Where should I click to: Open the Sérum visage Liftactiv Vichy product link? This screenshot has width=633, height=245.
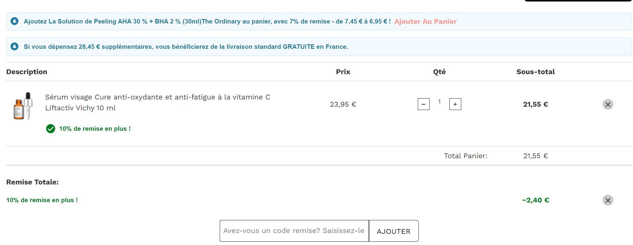tap(158, 102)
